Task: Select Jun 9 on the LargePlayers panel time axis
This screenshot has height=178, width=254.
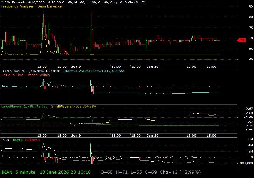Action: pos(76,135)
